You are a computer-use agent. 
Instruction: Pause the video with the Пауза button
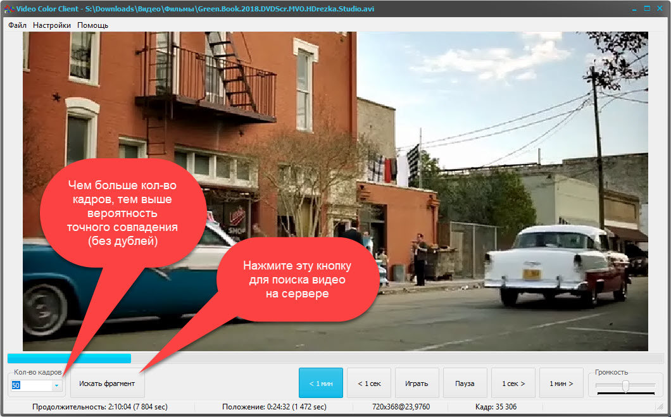point(465,383)
